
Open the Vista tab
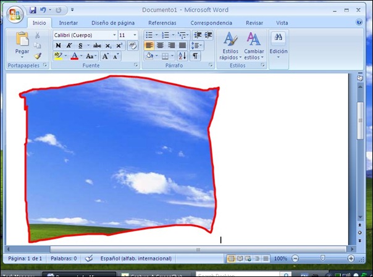[x=282, y=23]
